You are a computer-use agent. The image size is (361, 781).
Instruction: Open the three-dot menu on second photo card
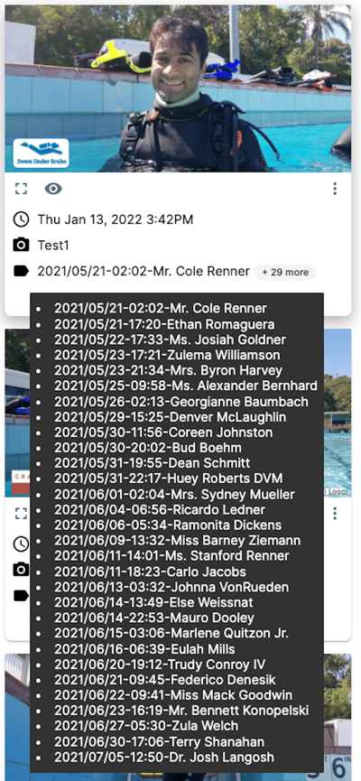pos(335,513)
